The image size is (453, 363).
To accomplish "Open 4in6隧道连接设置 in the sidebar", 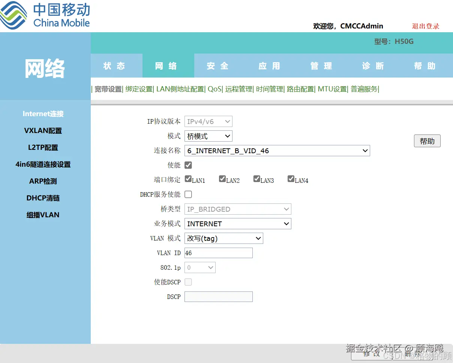I will (x=43, y=164).
